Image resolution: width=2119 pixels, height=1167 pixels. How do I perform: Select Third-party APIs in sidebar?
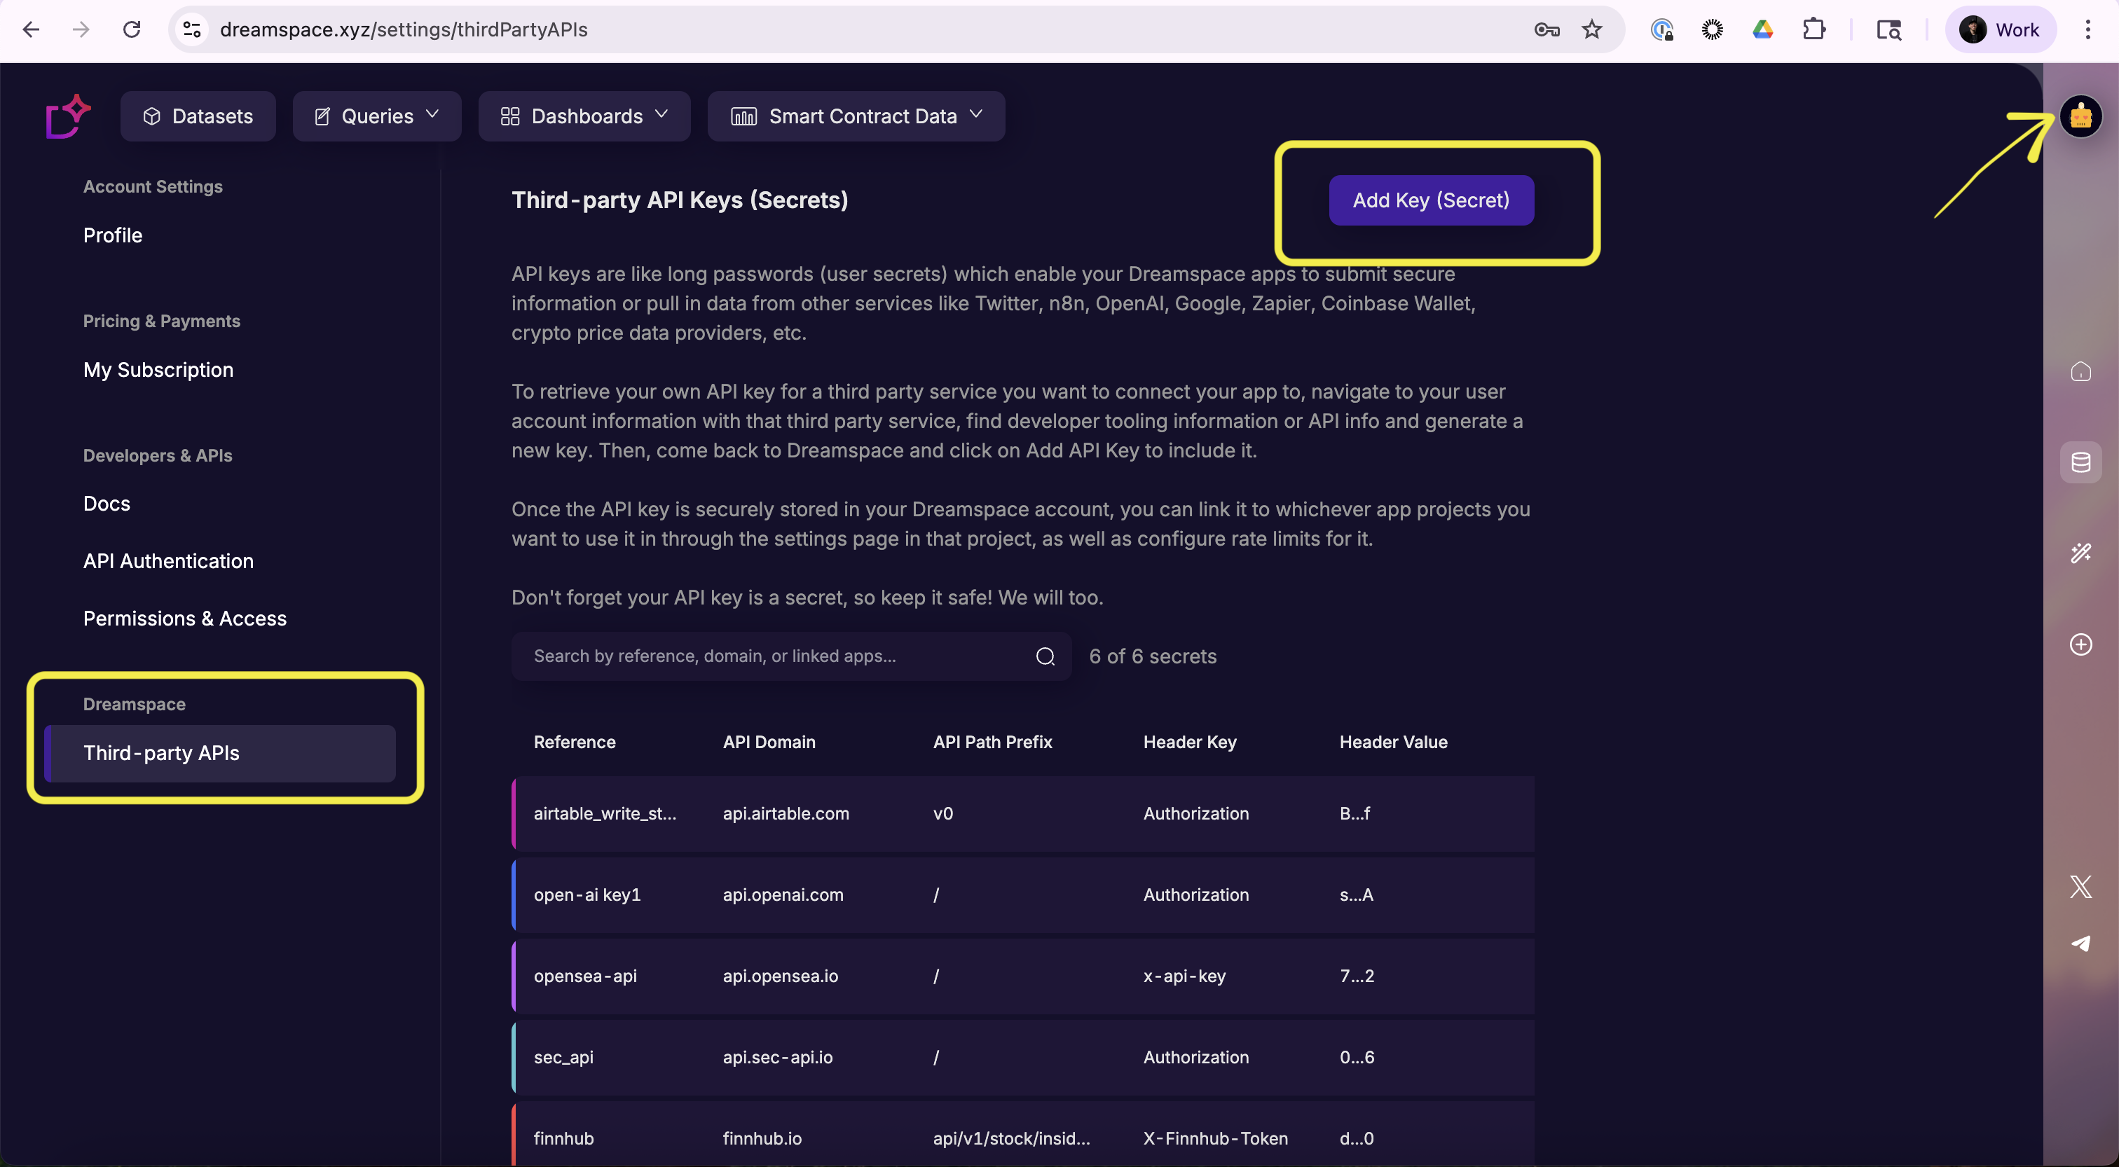click(219, 752)
